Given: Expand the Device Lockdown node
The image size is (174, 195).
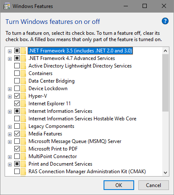Looking at the screenshot, I should (x=10, y=89).
